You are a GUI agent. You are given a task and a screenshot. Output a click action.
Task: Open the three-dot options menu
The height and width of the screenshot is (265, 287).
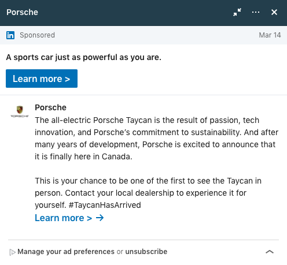click(256, 12)
